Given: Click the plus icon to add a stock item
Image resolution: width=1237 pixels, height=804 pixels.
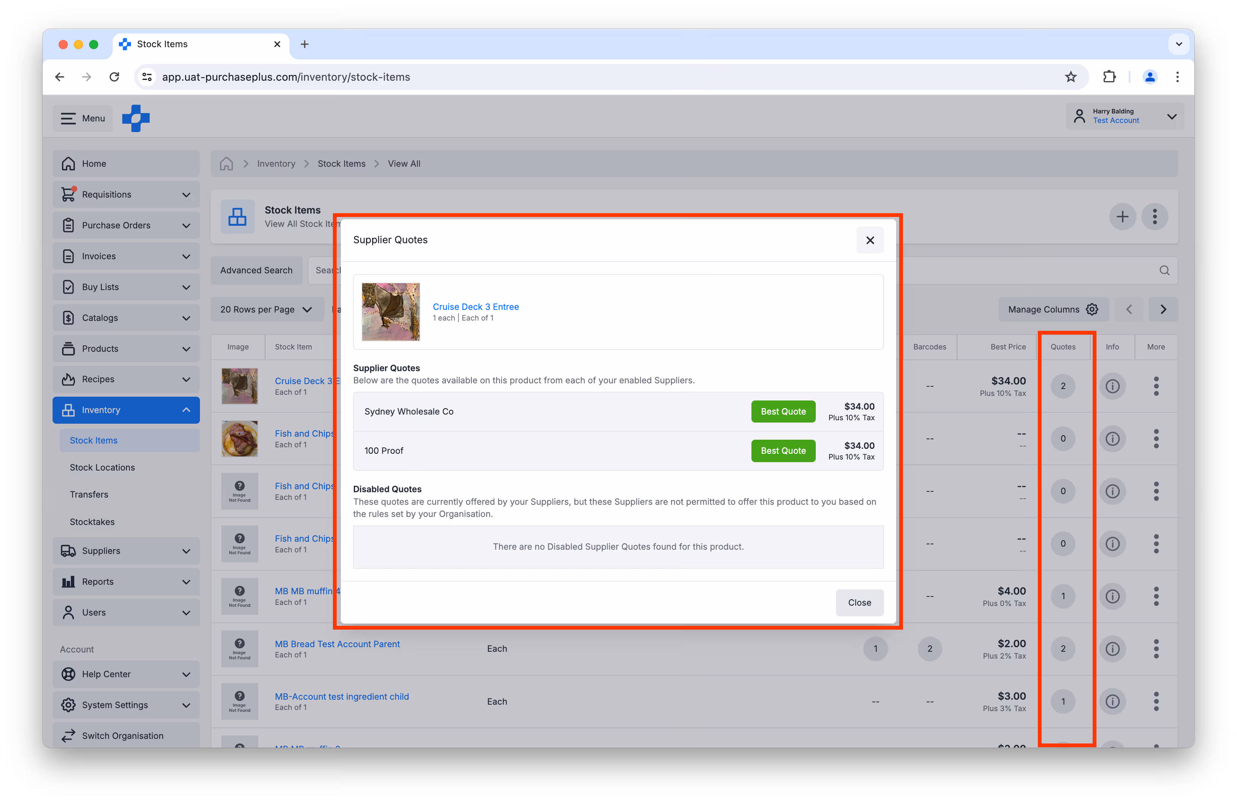Looking at the screenshot, I should tap(1122, 217).
